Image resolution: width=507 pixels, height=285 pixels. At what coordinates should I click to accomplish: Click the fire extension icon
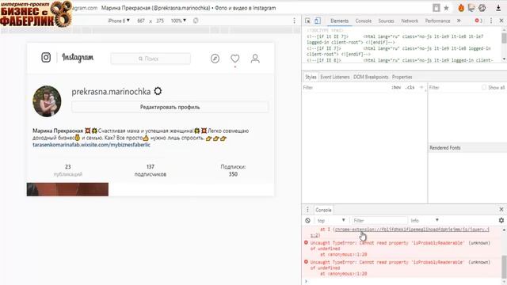pyautogui.click(x=461, y=8)
